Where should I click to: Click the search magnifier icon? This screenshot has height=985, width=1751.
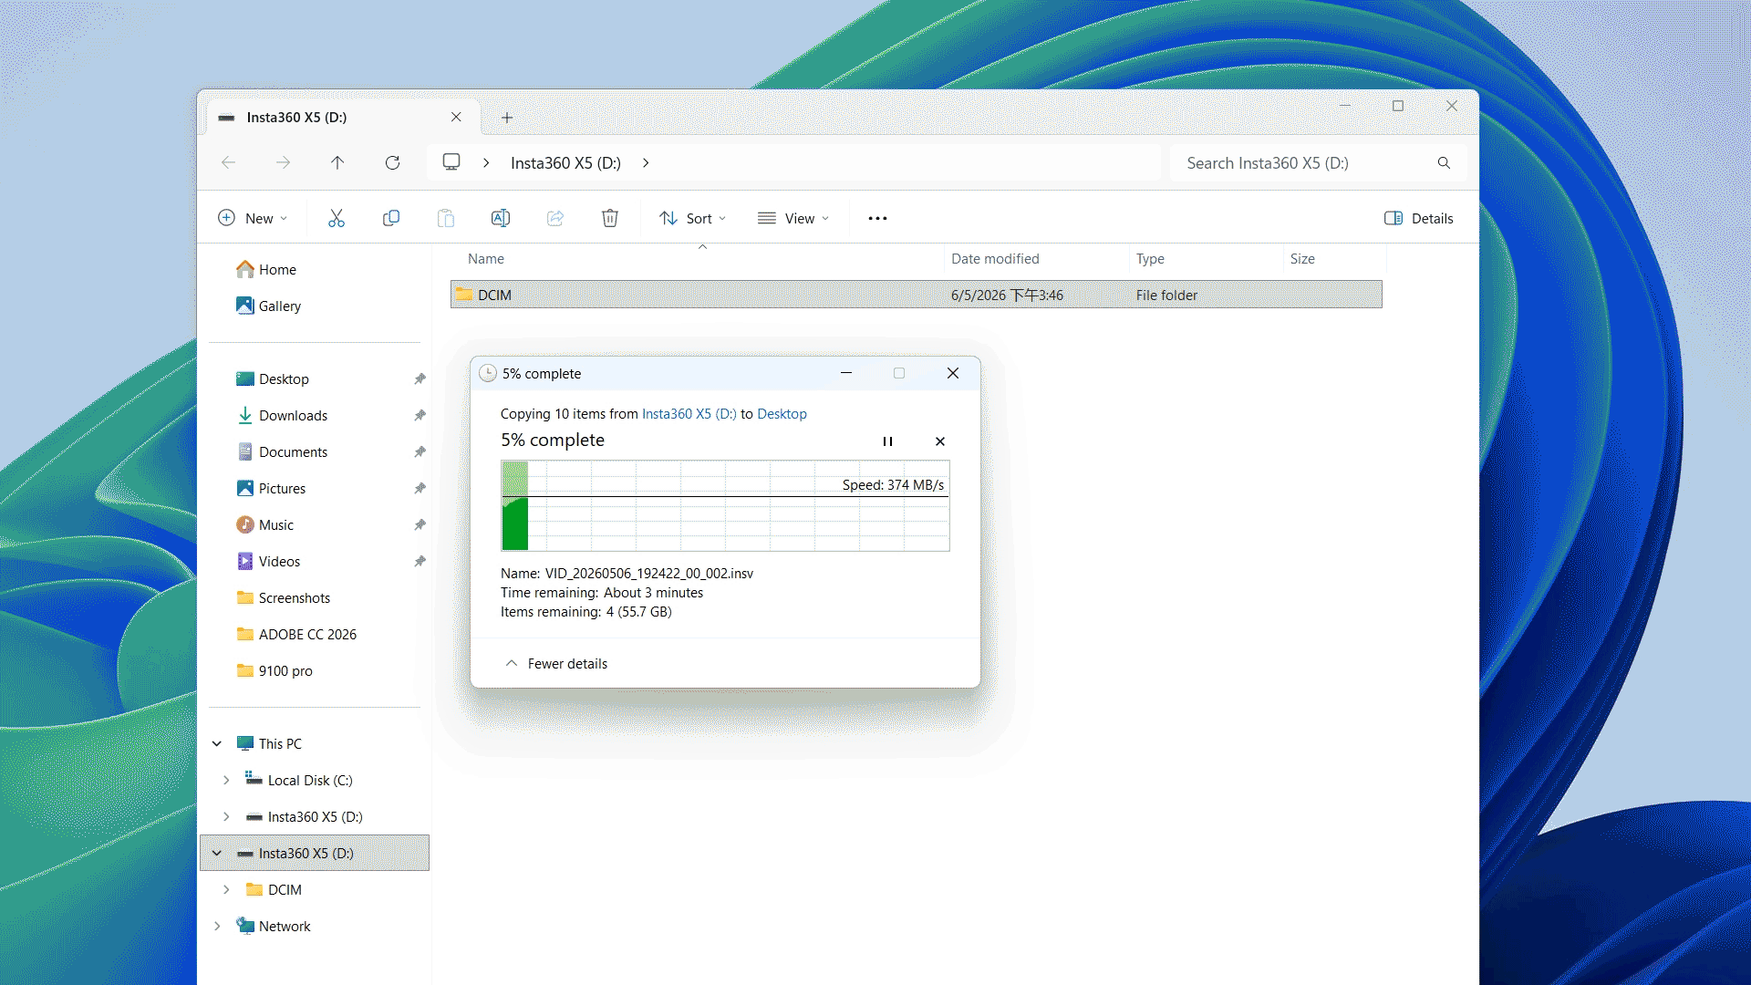coord(1444,162)
